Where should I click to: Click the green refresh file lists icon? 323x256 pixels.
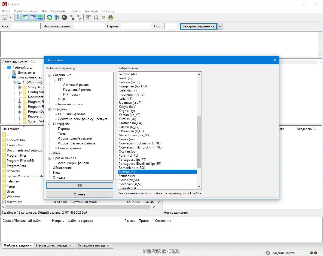[49, 18]
